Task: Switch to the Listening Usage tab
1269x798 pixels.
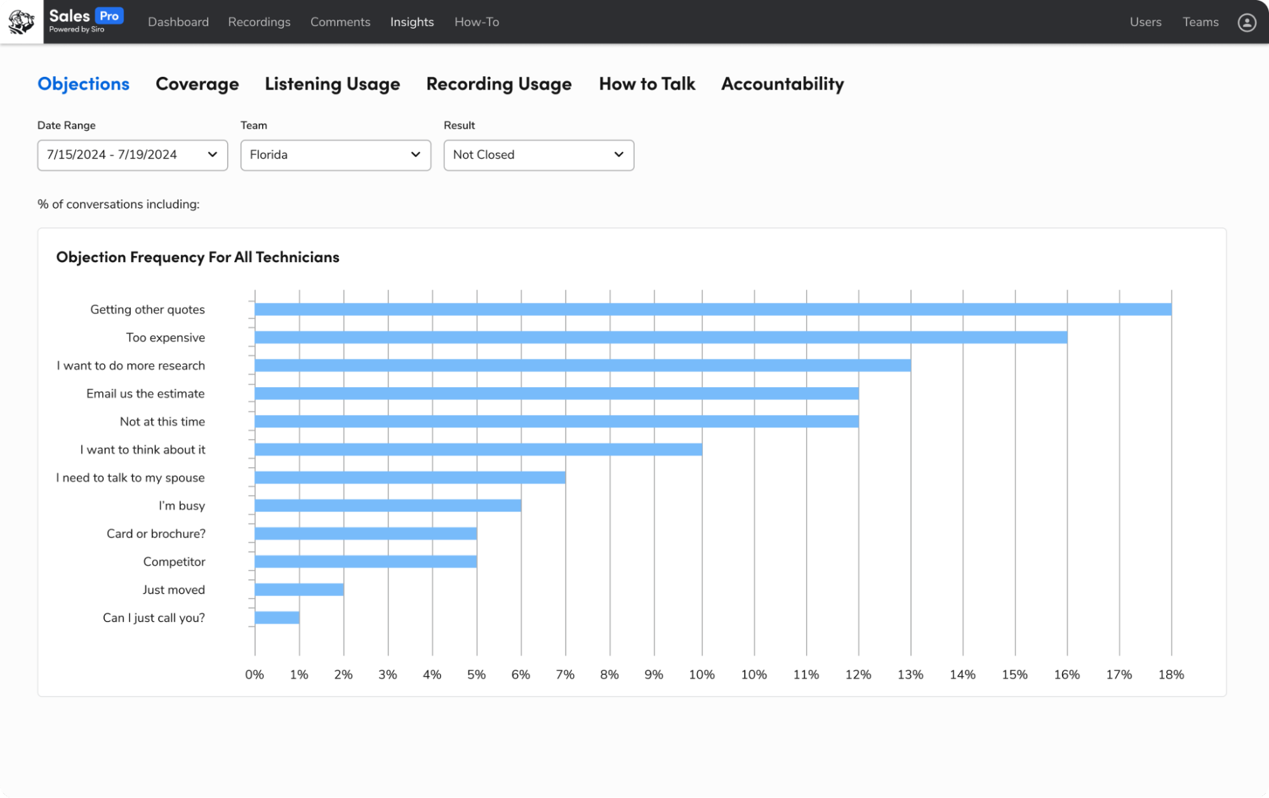Action: coord(332,84)
